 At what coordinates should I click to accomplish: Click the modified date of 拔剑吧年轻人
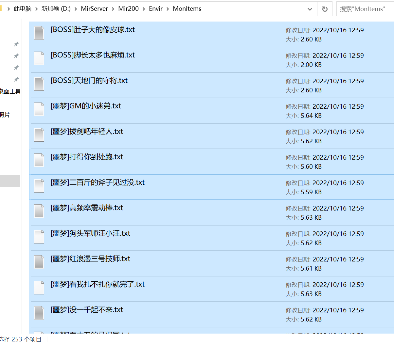coord(338,132)
